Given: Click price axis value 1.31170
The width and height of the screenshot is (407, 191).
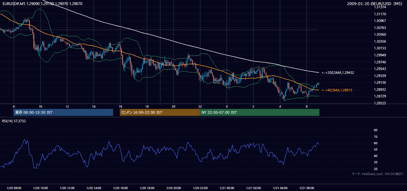Looking at the screenshot, I should click(x=380, y=14).
